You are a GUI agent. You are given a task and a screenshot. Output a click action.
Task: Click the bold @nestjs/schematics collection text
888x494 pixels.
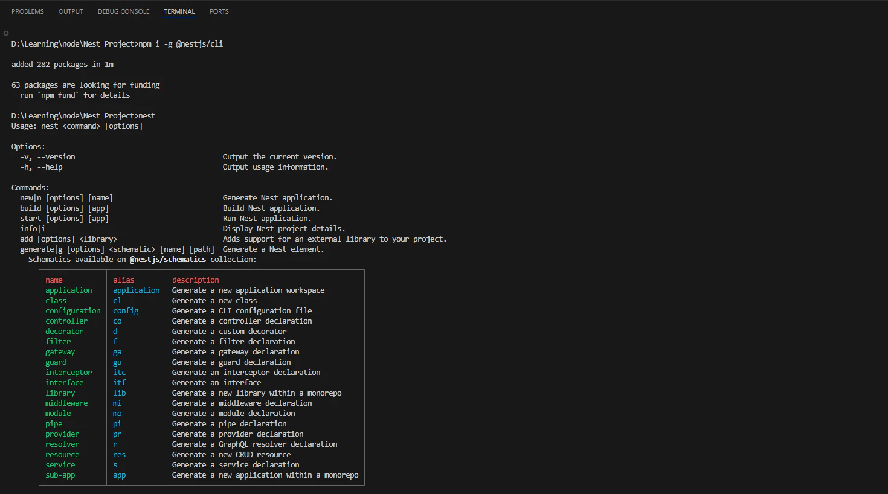pos(169,259)
